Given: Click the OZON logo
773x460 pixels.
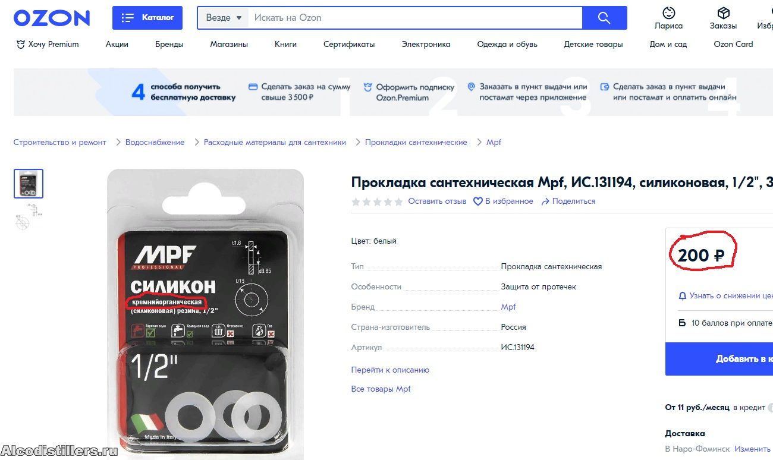Looking at the screenshot, I should 52,18.
